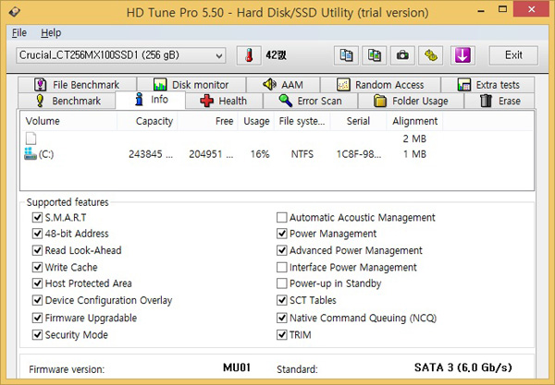The height and width of the screenshot is (385, 555).
Task: Switch to the File Benchmark tab
Action: coord(77,85)
